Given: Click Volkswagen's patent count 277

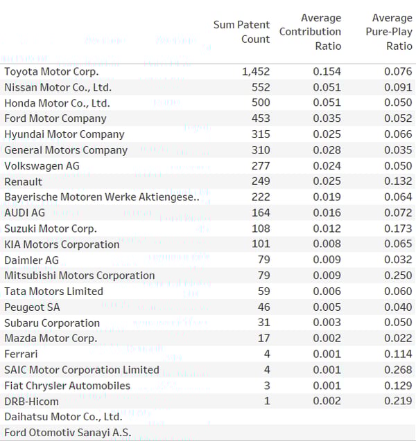Looking at the screenshot, I should pos(261,165).
